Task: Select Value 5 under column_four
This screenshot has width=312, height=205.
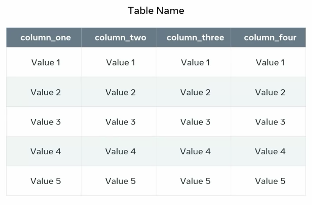Action: pyautogui.click(x=270, y=181)
